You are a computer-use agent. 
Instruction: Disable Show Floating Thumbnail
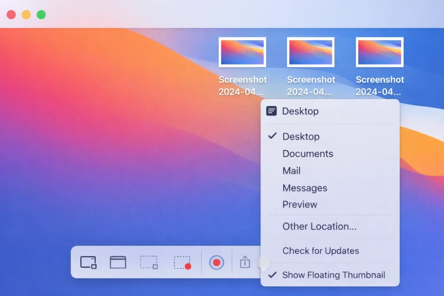point(334,275)
